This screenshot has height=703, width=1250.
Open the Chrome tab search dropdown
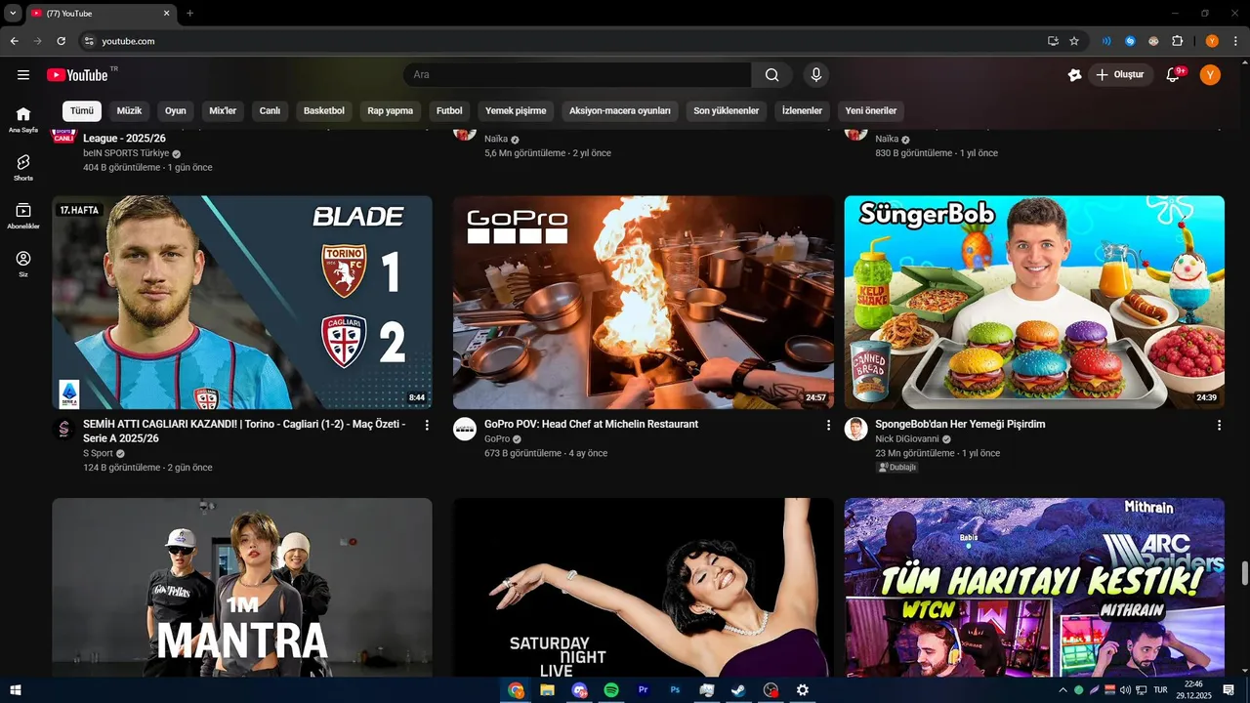click(13, 14)
